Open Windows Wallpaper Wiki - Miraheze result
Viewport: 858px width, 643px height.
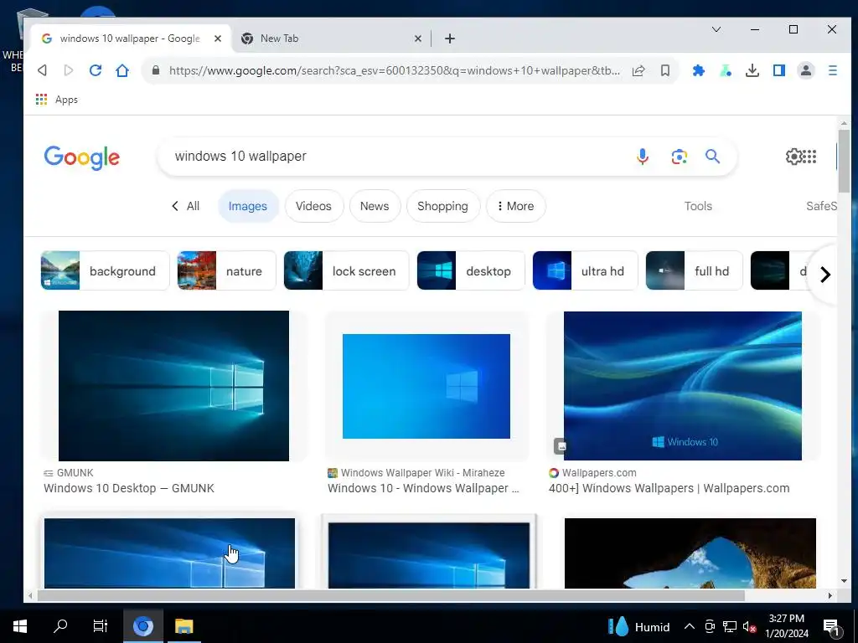(422, 473)
